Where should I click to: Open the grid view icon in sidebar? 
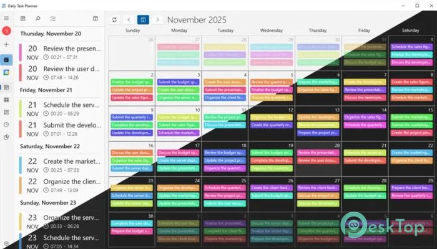coord(6,100)
